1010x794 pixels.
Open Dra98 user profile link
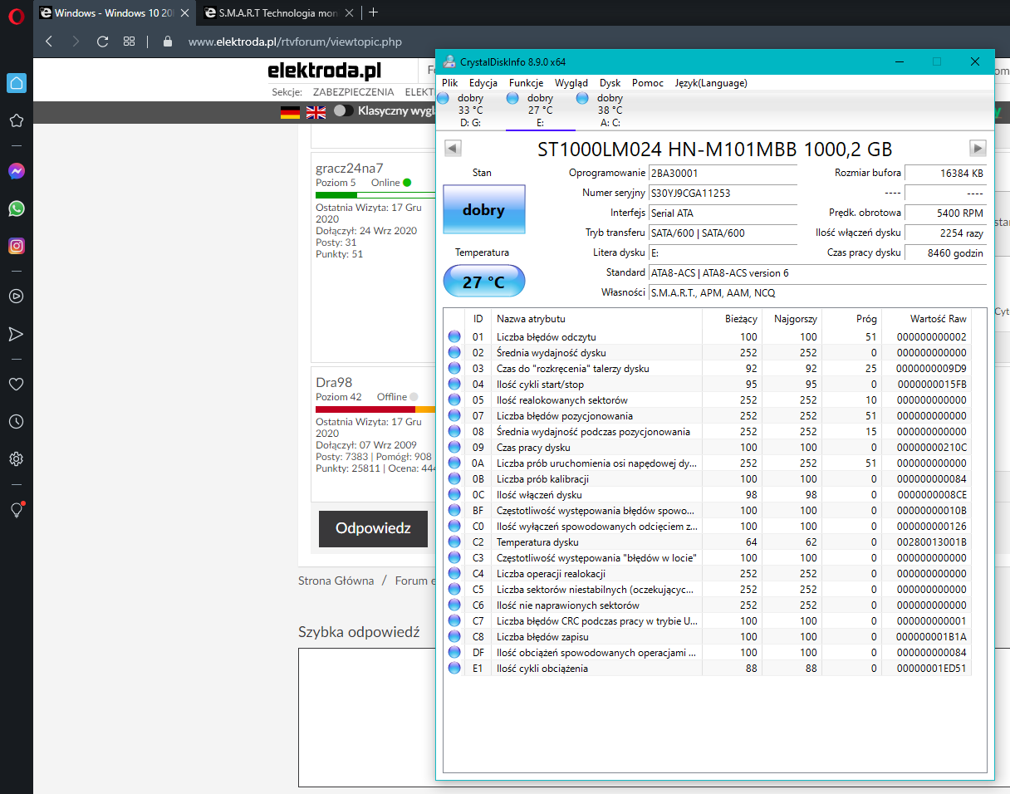pos(334,382)
